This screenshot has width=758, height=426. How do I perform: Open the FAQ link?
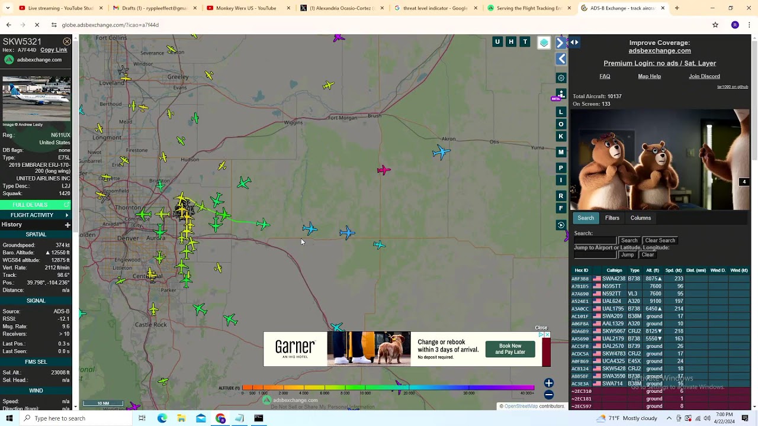605,76
